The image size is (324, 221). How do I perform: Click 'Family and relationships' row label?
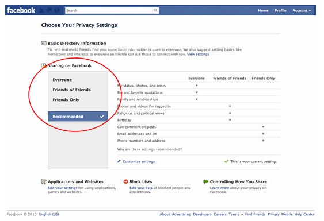[x=138, y=99]
